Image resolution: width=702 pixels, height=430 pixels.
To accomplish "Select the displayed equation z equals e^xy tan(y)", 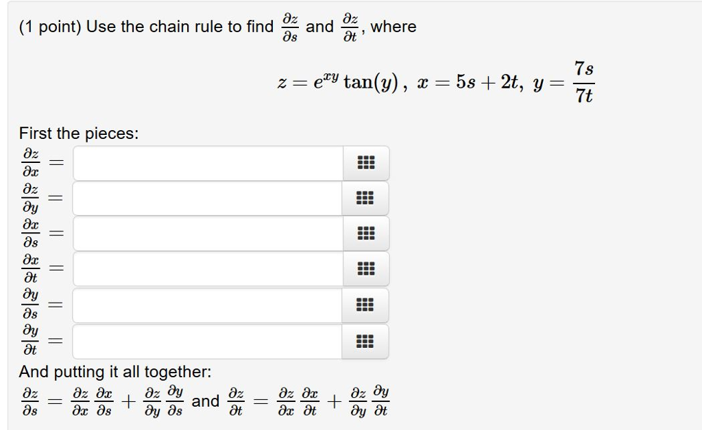I will click(336, 82).
